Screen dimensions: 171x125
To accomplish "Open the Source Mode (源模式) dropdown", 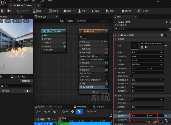I will (x=147, y=52).
